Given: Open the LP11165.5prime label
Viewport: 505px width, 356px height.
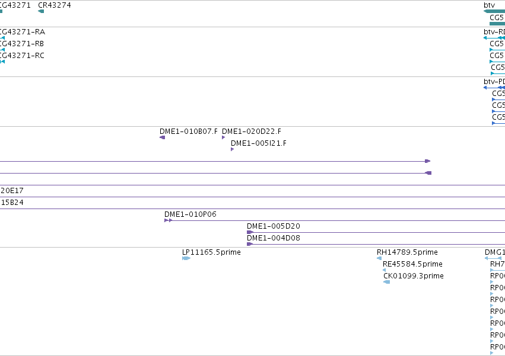Looking at the screenshot, I should (211, 252).
